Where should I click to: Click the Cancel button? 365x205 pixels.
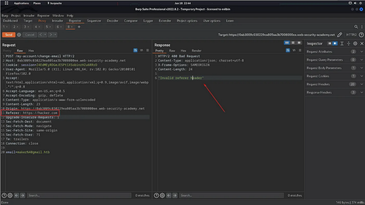(x=30, y=35)
